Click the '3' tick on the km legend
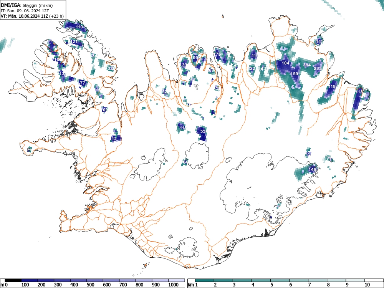This screenshot has width=384, height=288. point(234,285)
